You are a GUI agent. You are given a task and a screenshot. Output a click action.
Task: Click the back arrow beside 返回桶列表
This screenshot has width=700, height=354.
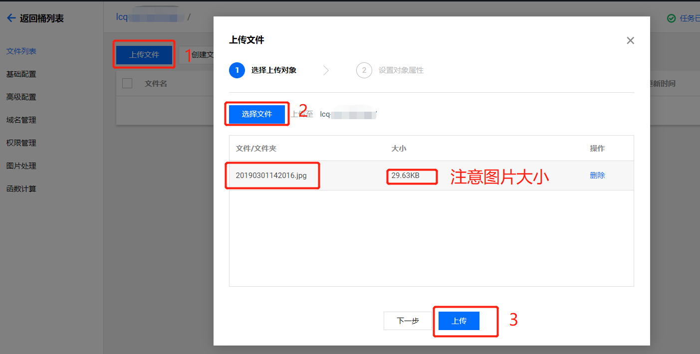[11, 18]
